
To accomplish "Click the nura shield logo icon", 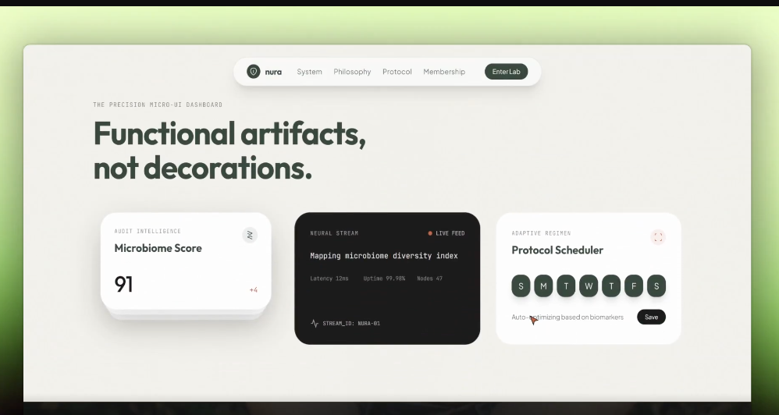I will pos(254,72).
